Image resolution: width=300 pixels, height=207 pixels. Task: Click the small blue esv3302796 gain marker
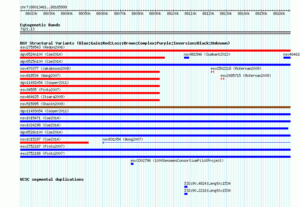tap(132, 164)
